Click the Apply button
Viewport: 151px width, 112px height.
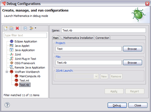114,91
